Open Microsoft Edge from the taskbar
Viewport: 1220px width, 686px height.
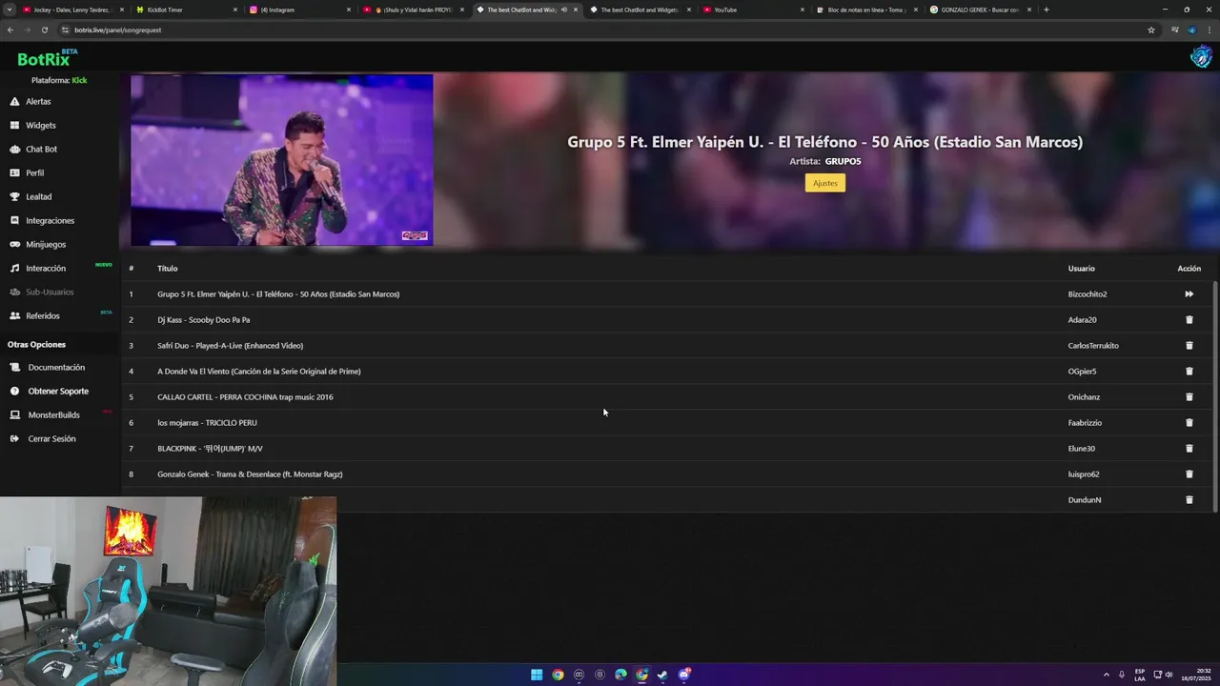pos(620,675)
